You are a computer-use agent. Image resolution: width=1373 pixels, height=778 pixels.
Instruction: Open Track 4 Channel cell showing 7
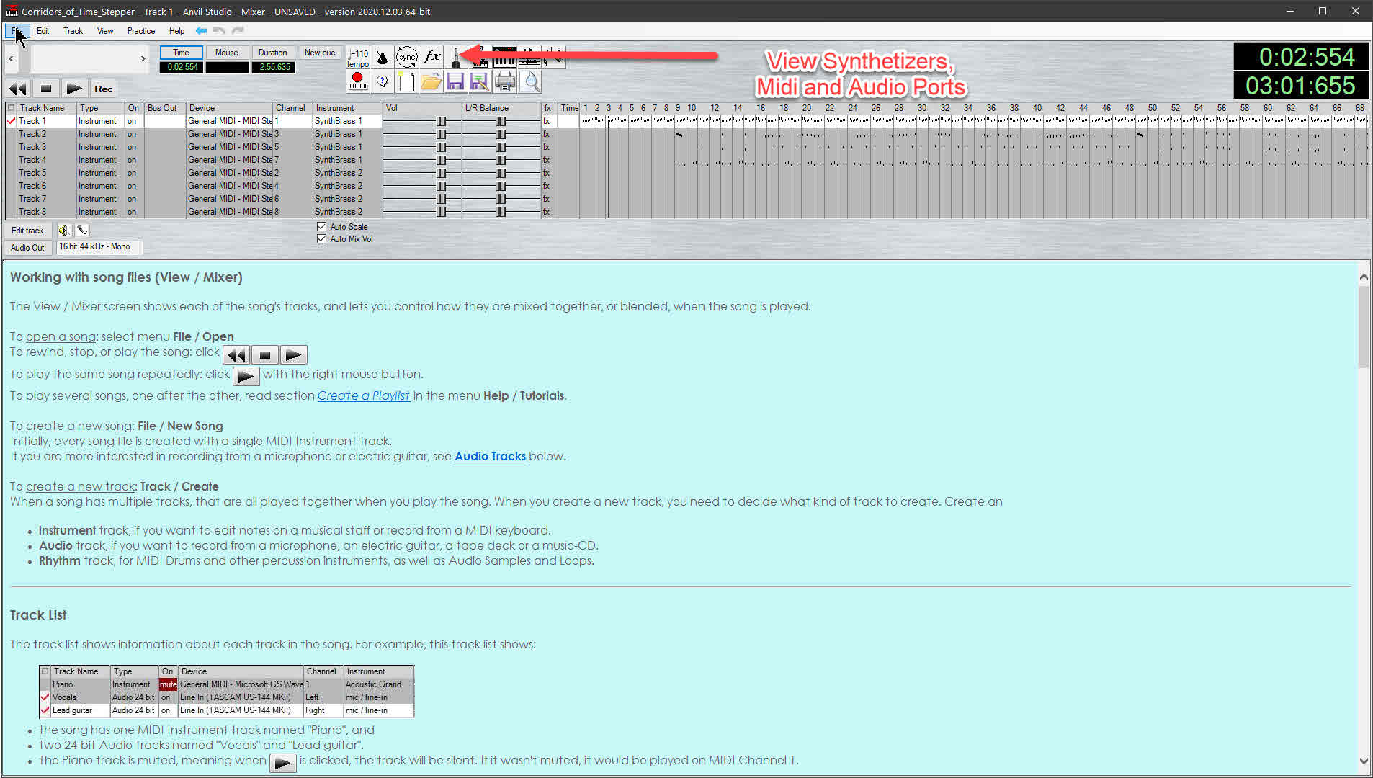click(x=292, y=160)
